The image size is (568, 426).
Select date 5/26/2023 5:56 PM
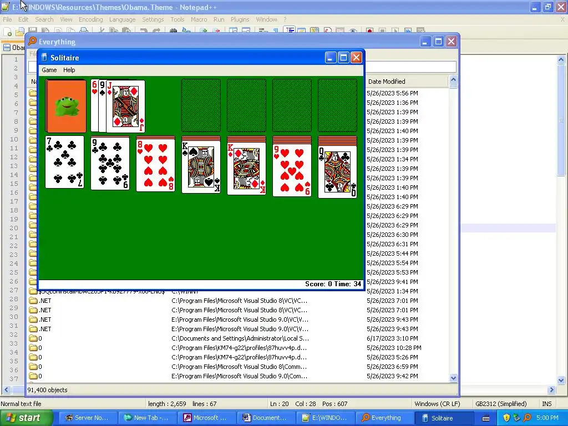(x=392, y=93)
